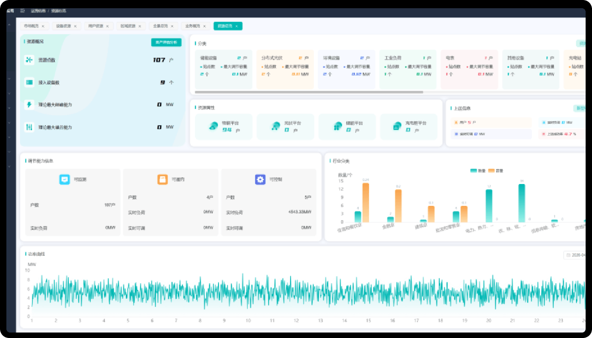Select the 物联平台 cloud icon
Viewport: 592px width, 338px height.
coord(213,126)
